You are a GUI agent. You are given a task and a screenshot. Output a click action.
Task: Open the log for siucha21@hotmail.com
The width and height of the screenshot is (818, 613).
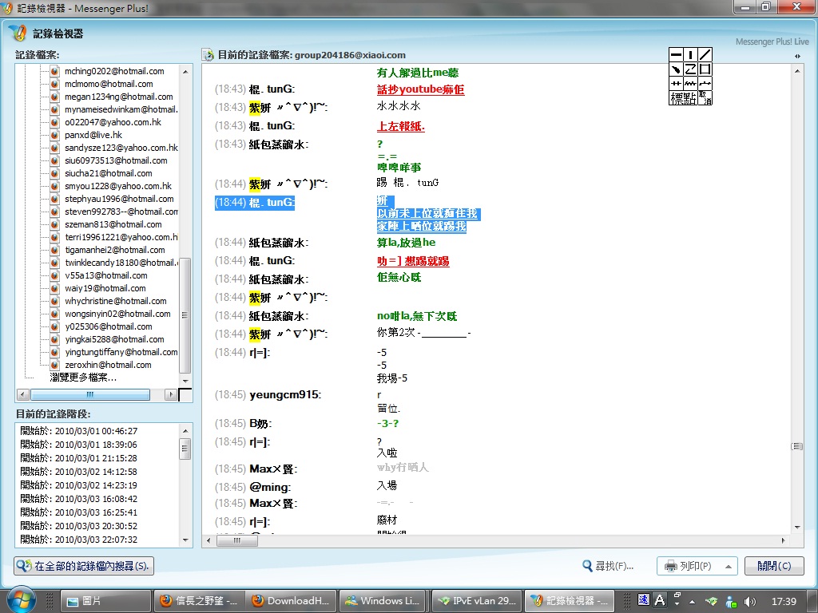point(108,173)
